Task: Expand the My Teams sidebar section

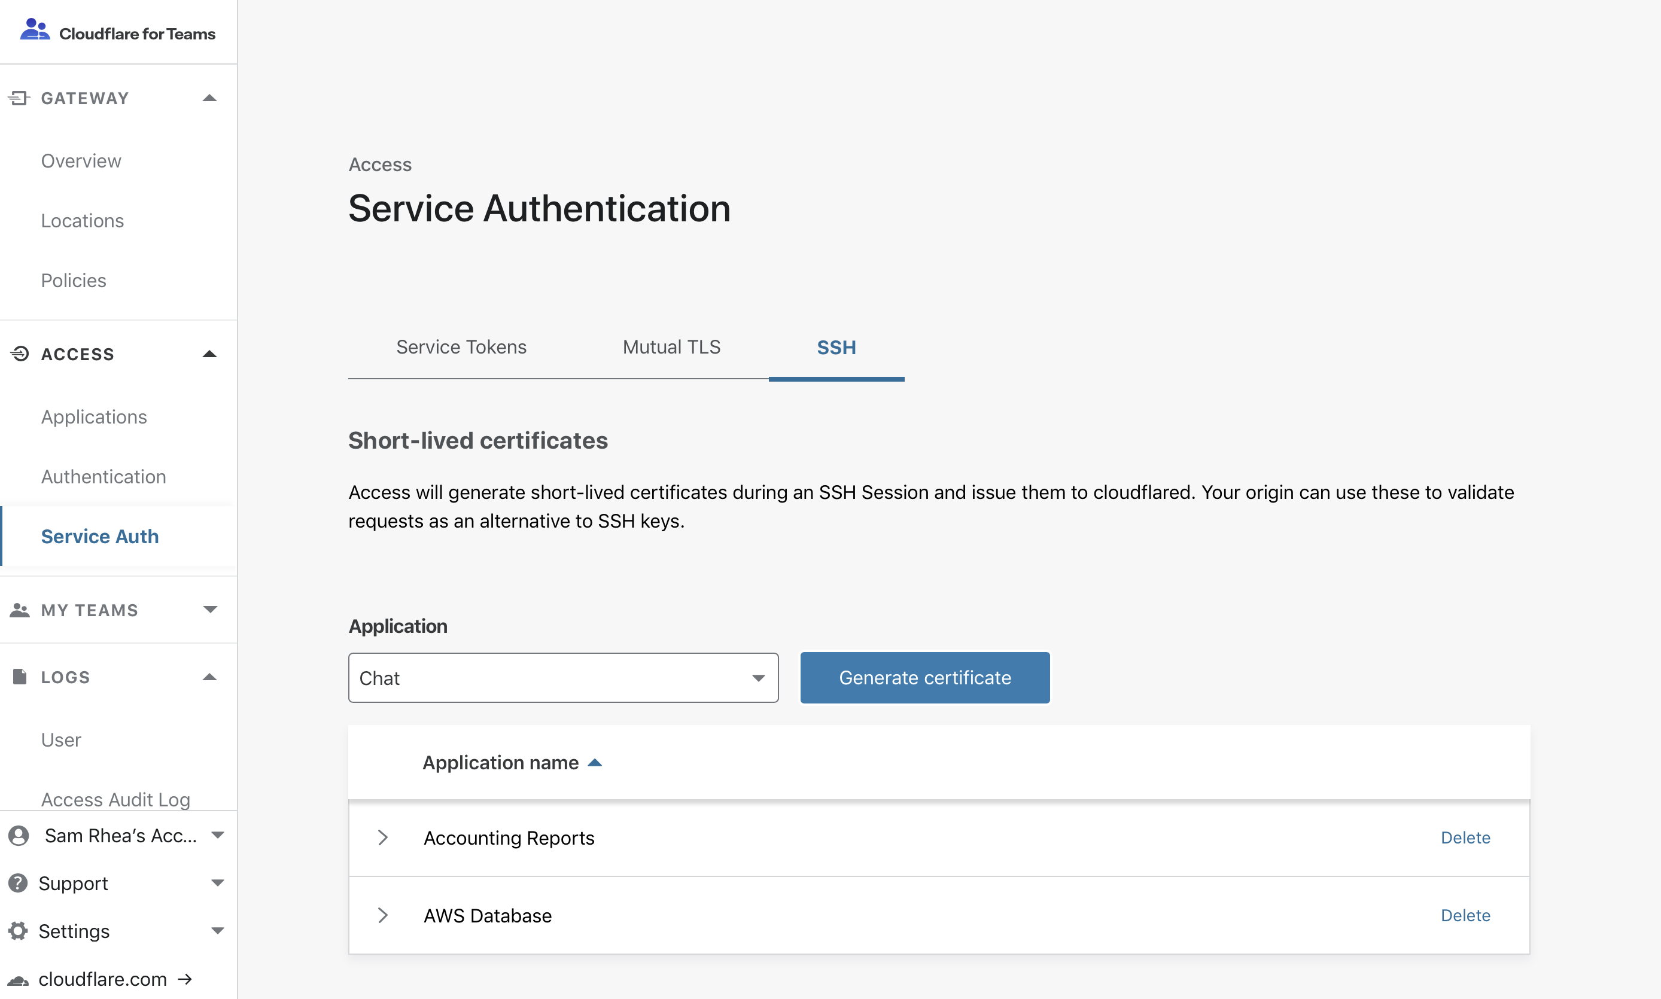Action: pyautogui.click(x=209, y=610)
